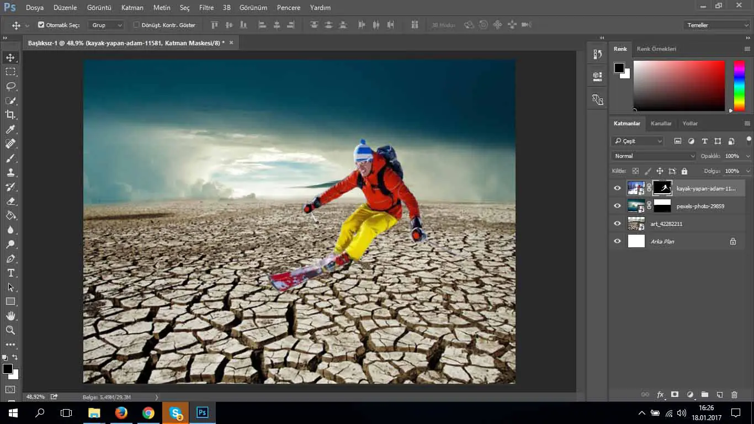Open the Filtre menu
Image resolution: width=754 pixels, height=424 pixels.
coord(206,8)
